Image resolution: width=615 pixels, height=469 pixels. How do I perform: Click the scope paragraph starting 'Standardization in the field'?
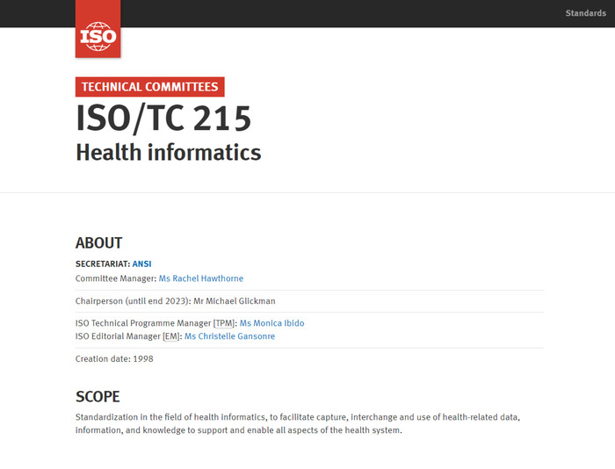pyautogui.click(x=298, y=423)
